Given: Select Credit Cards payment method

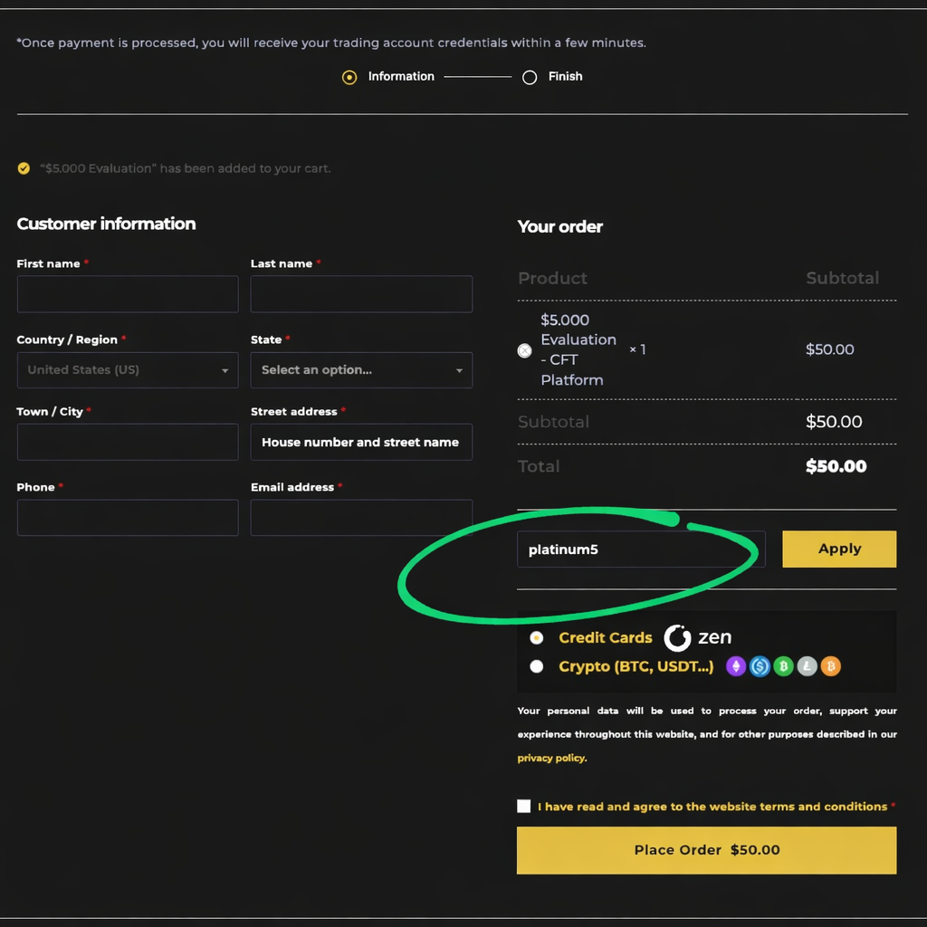Looking at the screenshot, I should point(537,638).
